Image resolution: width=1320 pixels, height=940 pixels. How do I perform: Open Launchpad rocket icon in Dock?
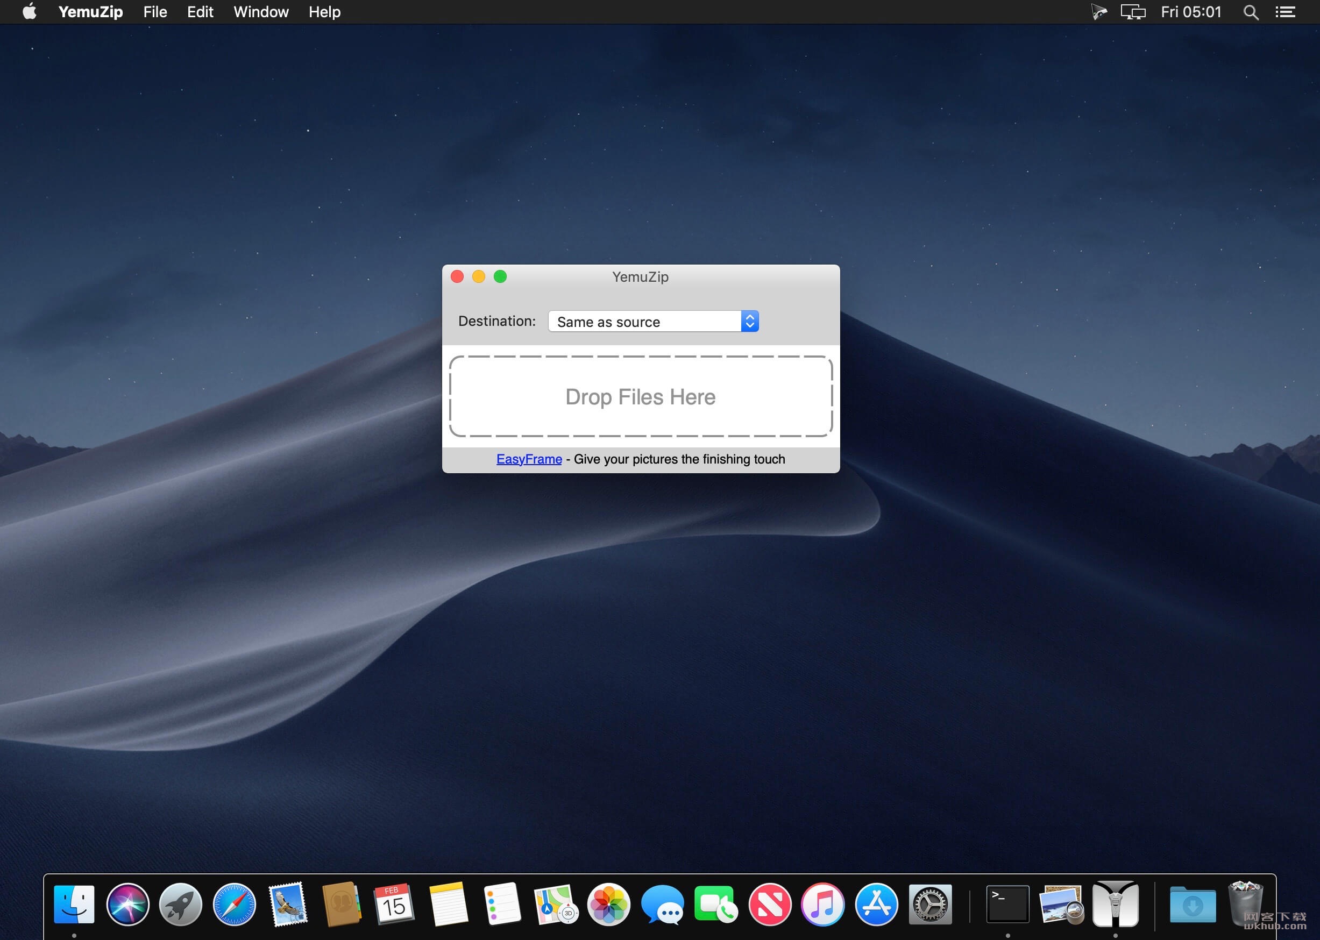[x=181, y=904]
